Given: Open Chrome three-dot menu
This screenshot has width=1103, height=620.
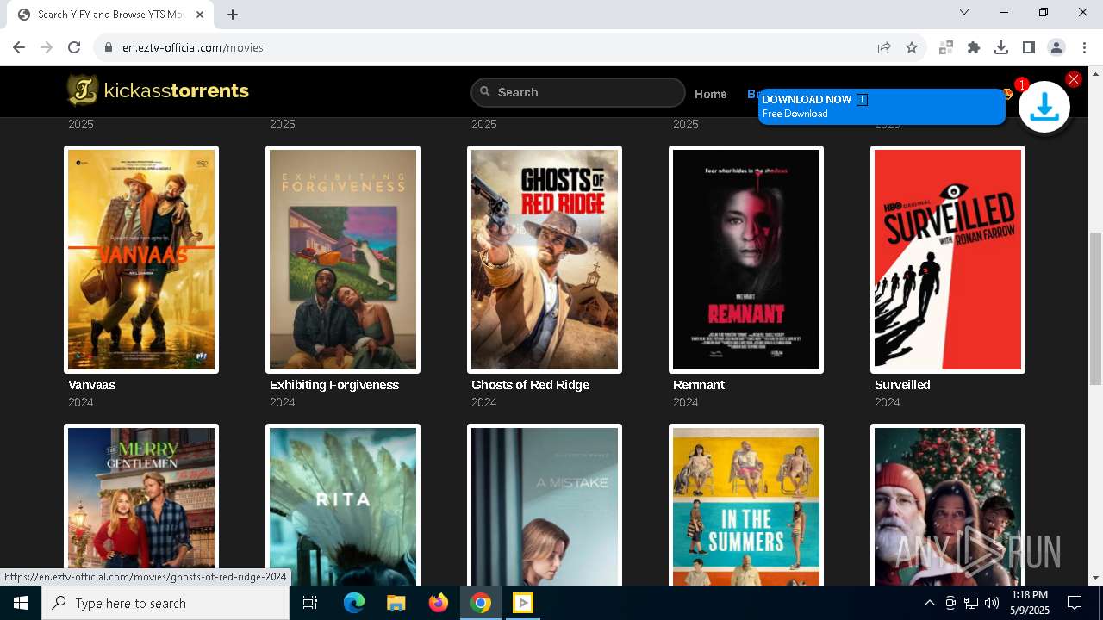Looking at the screenshot, I should [1084, 47].
